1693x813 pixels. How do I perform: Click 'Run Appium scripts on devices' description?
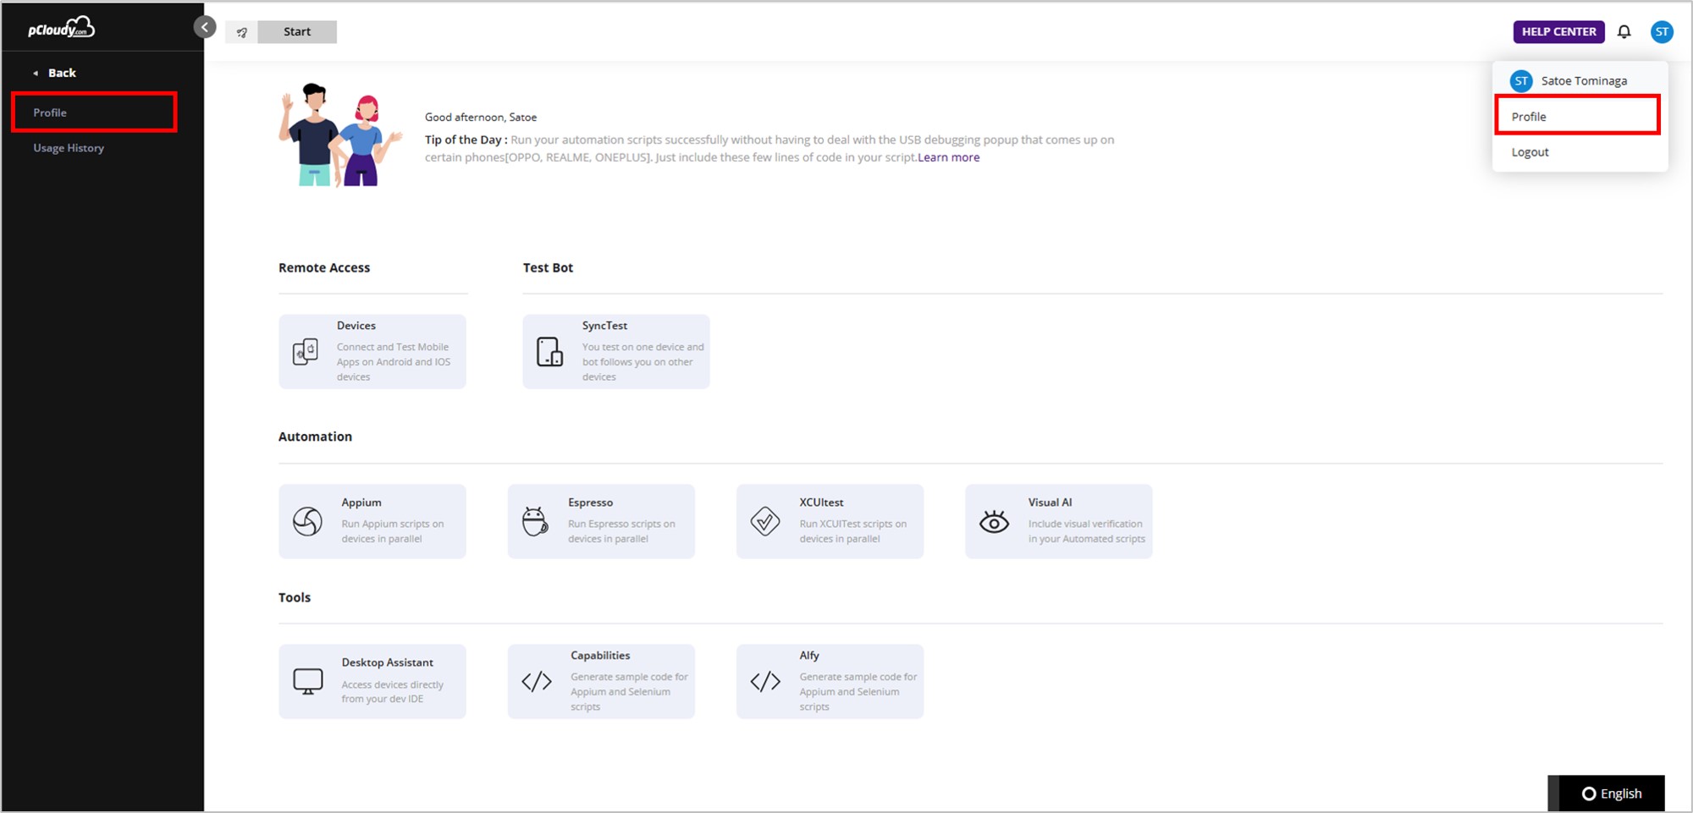pos(393,531)
